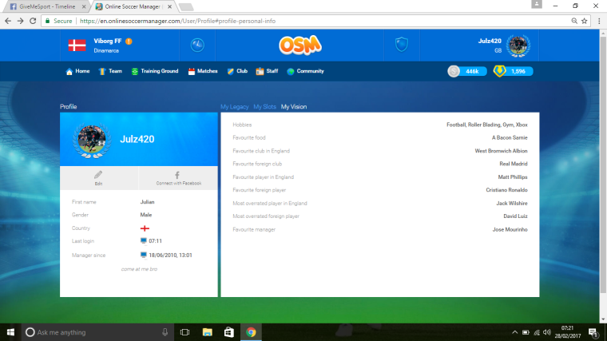Viewport: 607px width, 341px height.
Task: Click the OSM logo
Action: (x=300, y=46)
